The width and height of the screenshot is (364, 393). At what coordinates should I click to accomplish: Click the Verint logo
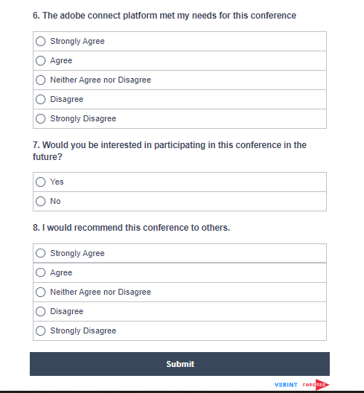coord(286,385)
